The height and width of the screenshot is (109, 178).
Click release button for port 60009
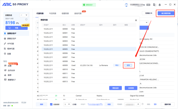[117, 65]
